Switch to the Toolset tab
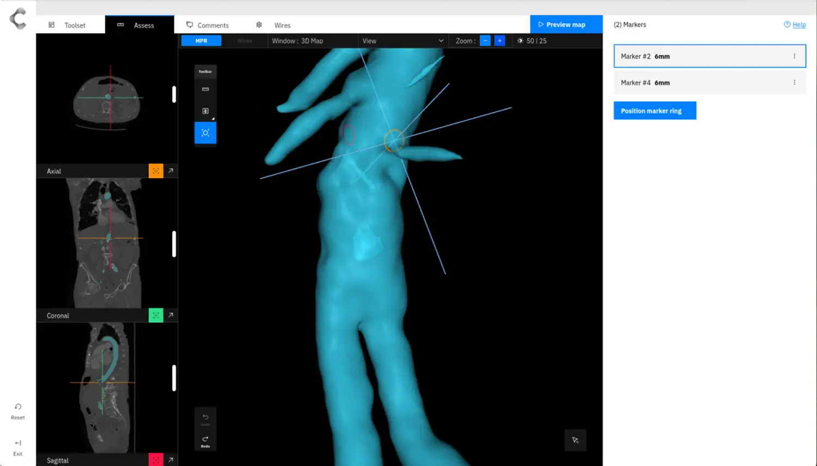 (x=70, y=25)
